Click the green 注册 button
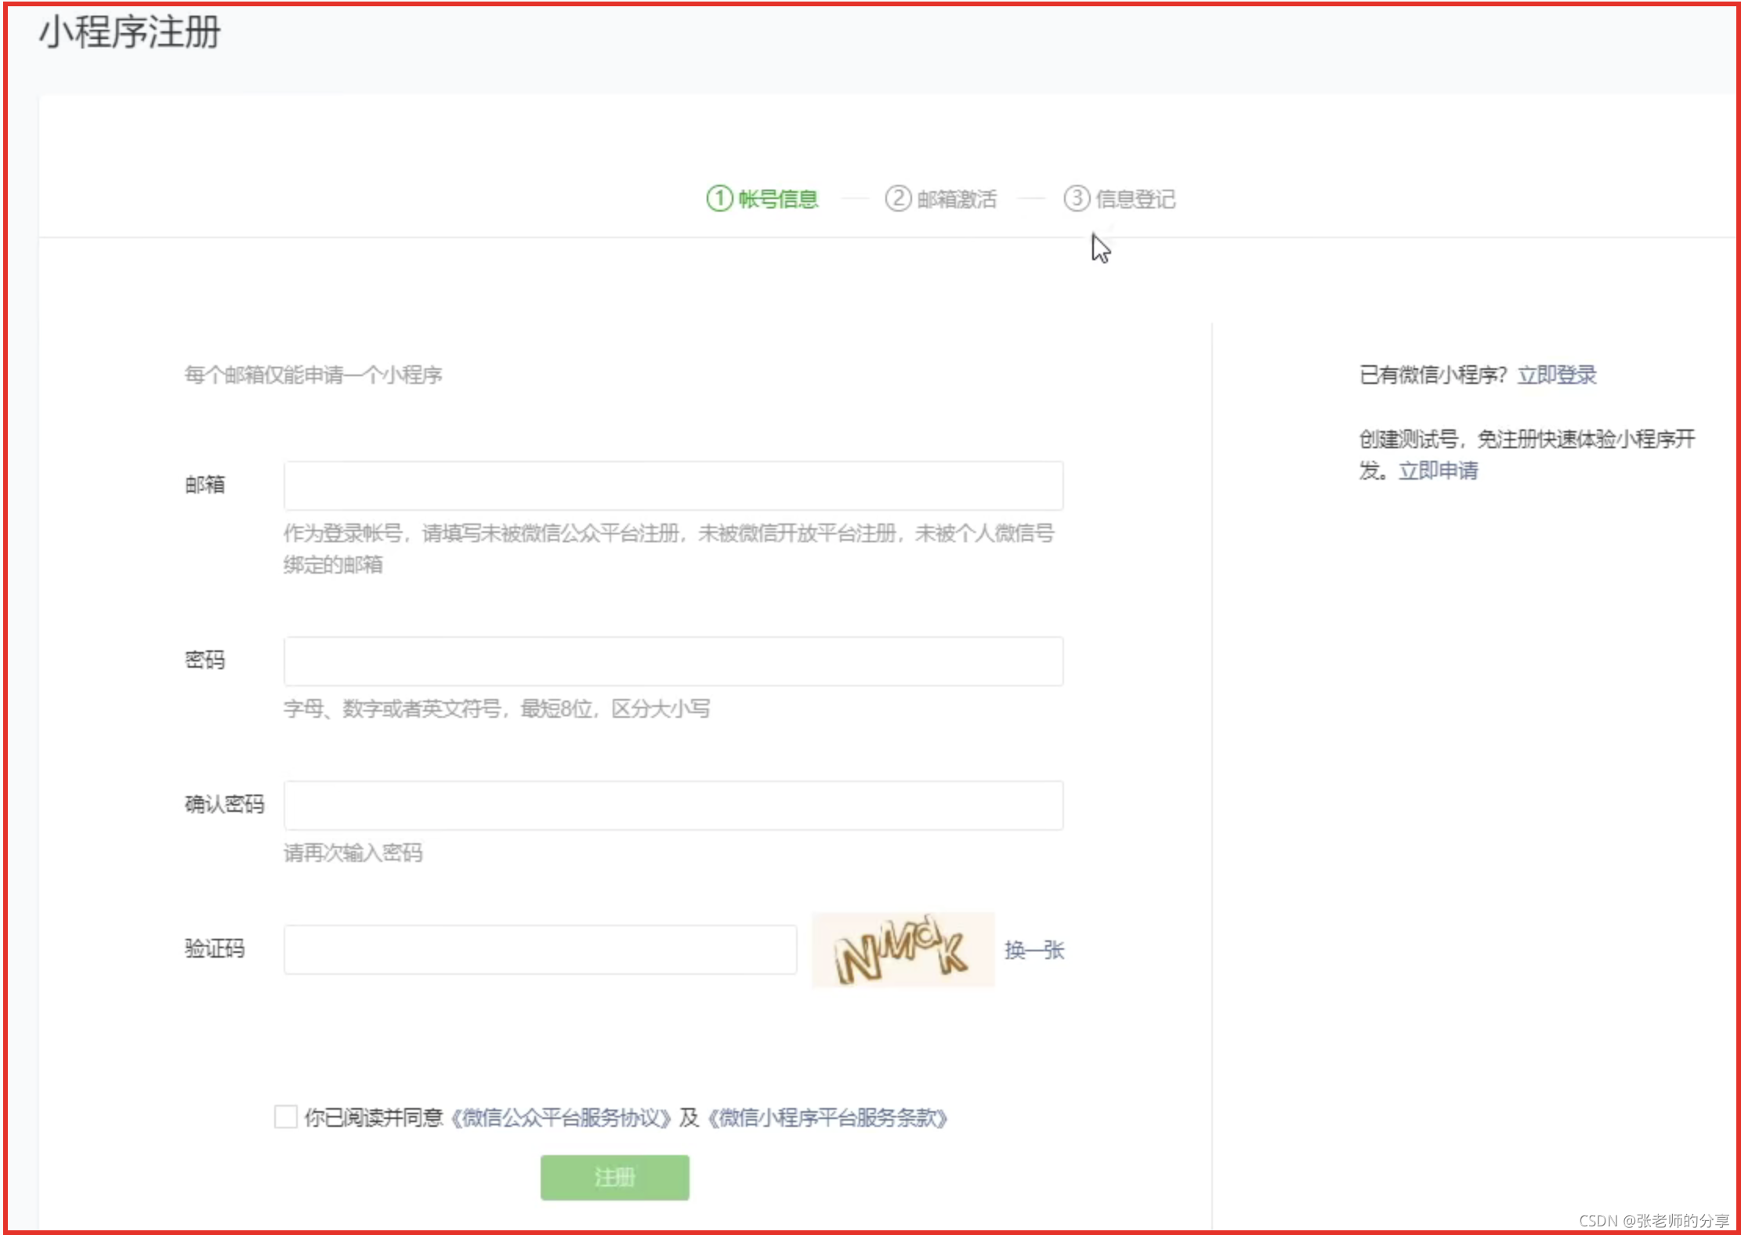 [x=614, y=1177]
